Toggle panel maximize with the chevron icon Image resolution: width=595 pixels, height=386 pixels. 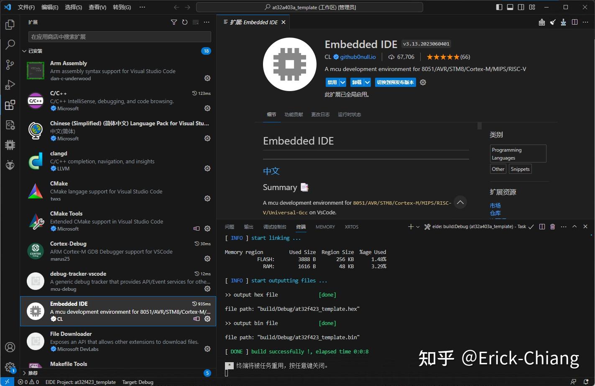click(575, 226)
